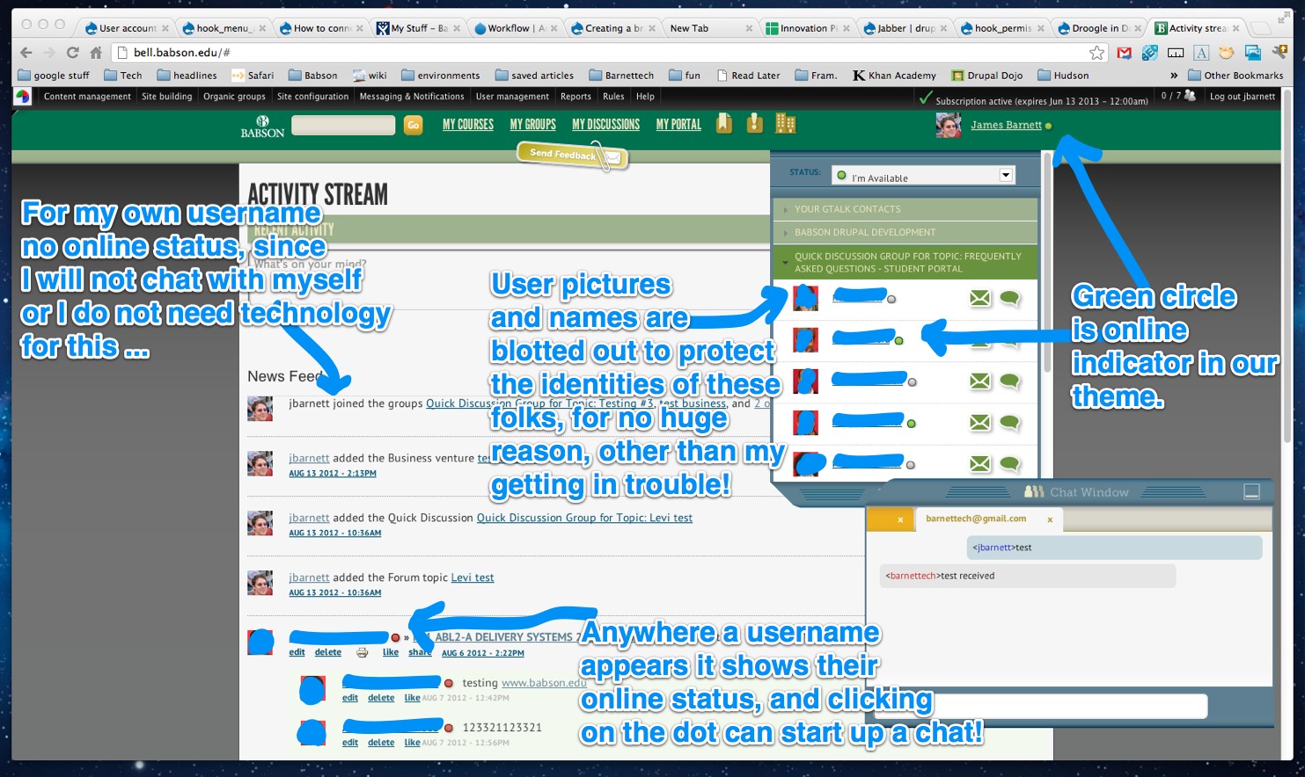Screen dimensions: 1305x777
Task: Minimize the Chat Window with its corner icon
Action: 1251,492
